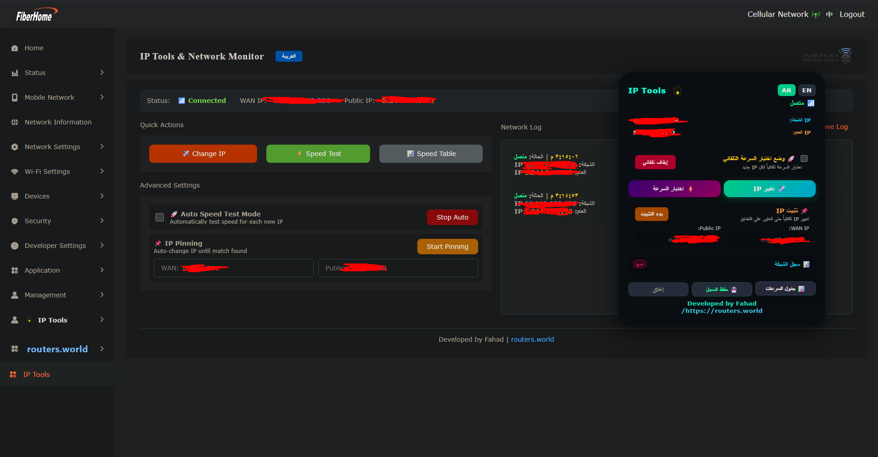Expand the Developer Settings chevron

(102, 246)
